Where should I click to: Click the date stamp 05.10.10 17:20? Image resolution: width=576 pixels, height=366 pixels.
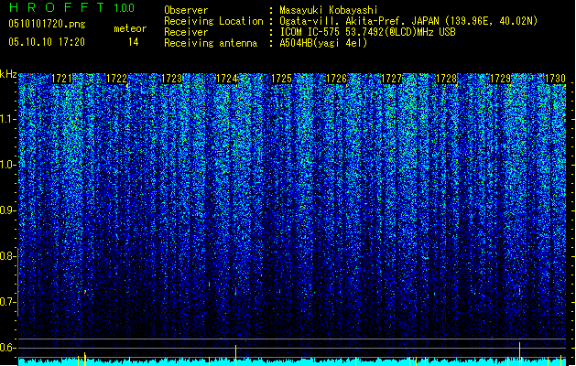pos(47,42)
